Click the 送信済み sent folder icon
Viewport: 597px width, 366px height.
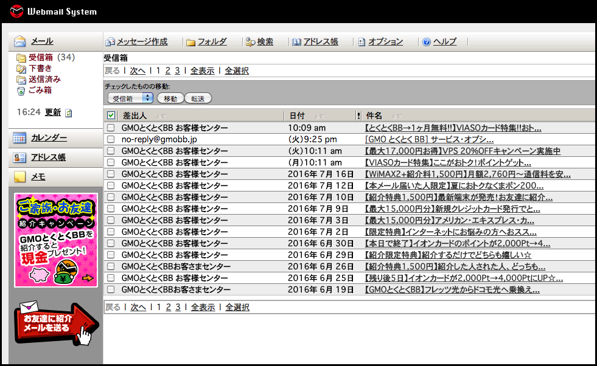tap(21, 80)
